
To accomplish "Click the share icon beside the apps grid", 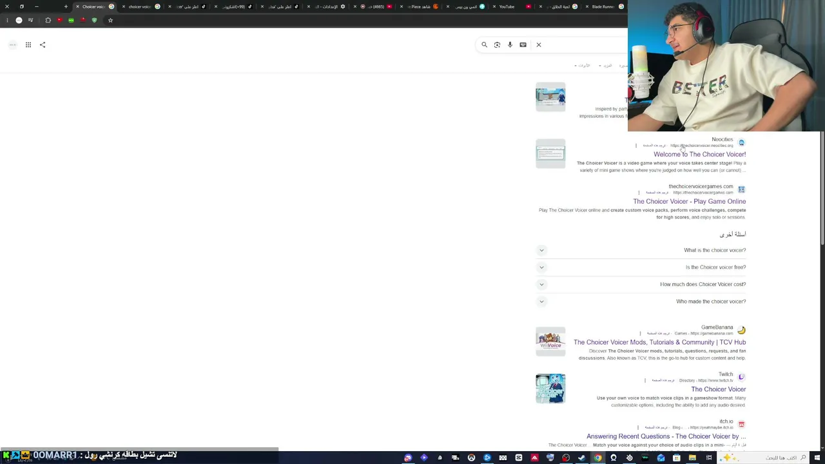I will click(43, 45).
